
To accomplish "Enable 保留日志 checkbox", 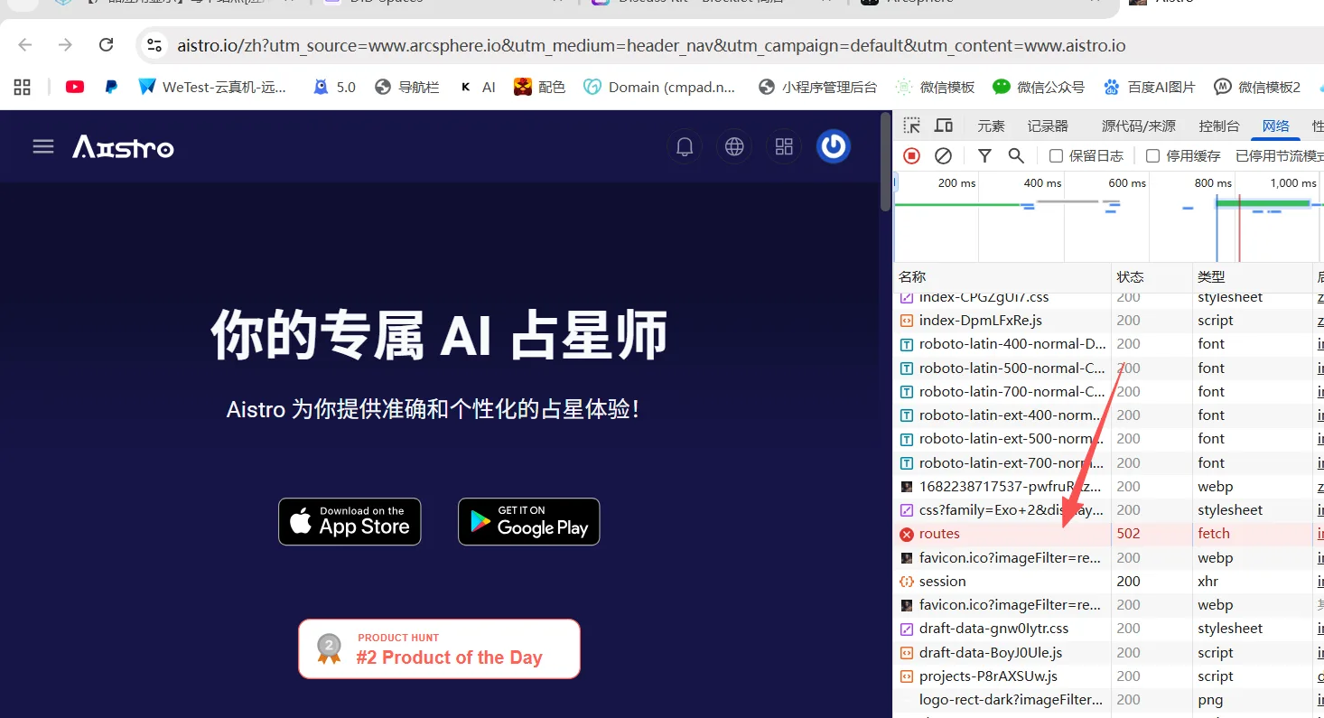I will [x=1056, y=155].
